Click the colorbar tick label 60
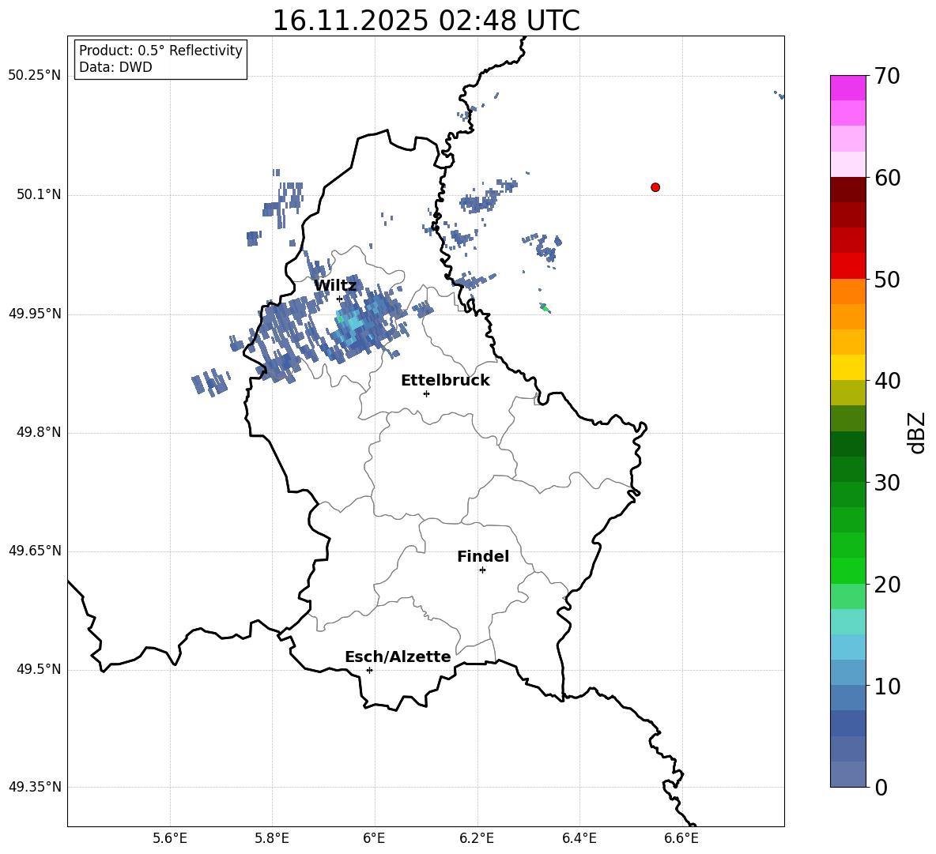 point(887,178)
